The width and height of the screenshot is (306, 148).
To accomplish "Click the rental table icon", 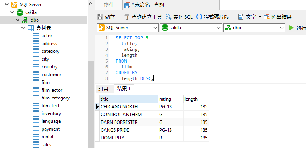I will pyautogui.click(x=36, y=137).
